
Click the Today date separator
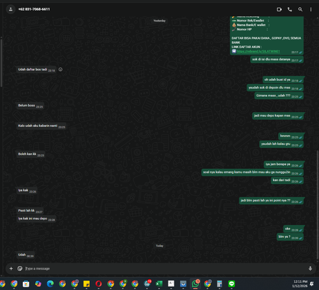pos(159,246)
